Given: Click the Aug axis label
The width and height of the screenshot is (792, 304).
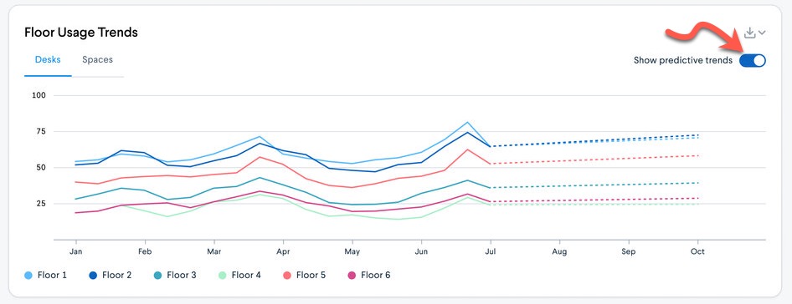Looking at the screenshot, I should coord(559,251).
